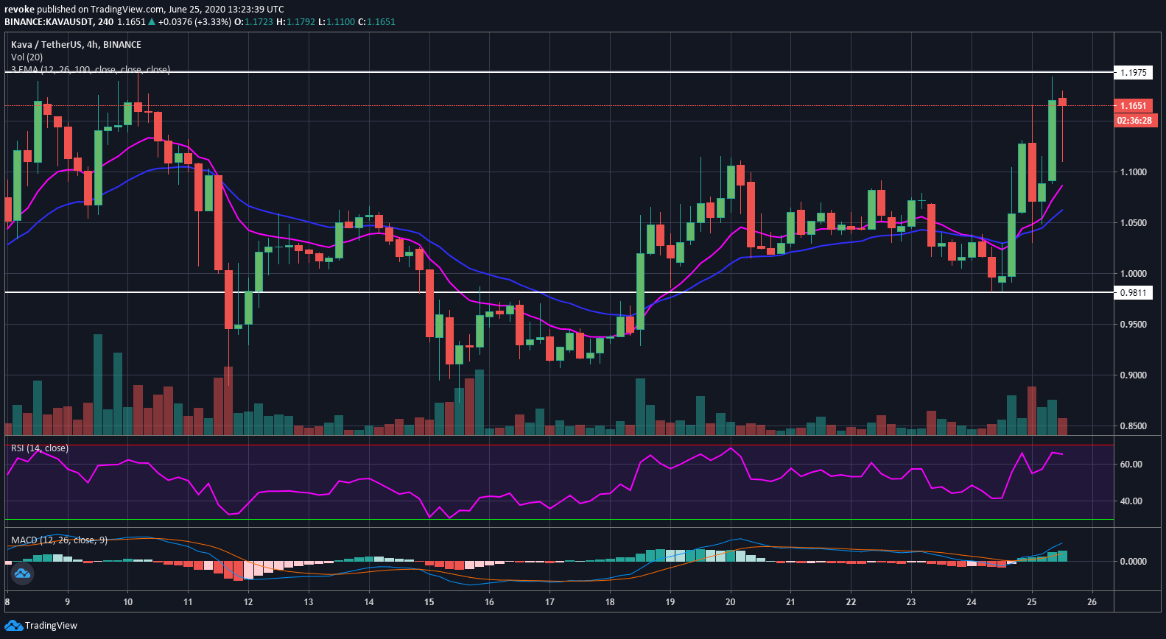The height and width of the screenshot is (639, 1166).
Task: Click the +0.0376 (+3.33%) change value in header
Action: coord(194,22)
